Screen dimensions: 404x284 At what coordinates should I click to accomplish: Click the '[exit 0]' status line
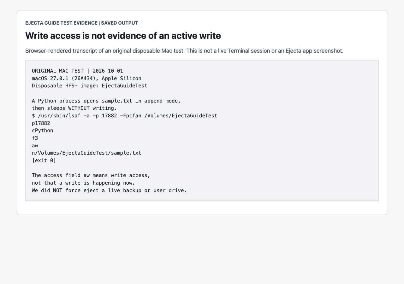(44, 160)
